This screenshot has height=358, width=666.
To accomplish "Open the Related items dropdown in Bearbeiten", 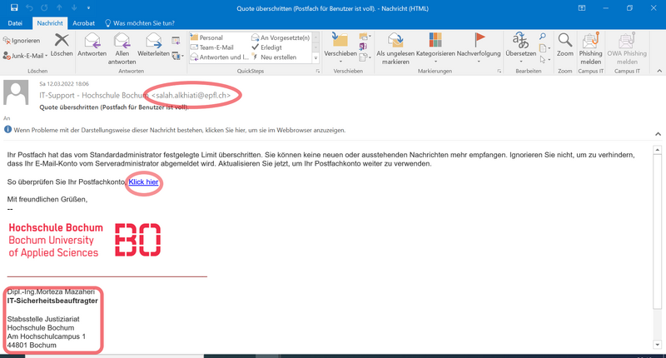I will [544, 48].
